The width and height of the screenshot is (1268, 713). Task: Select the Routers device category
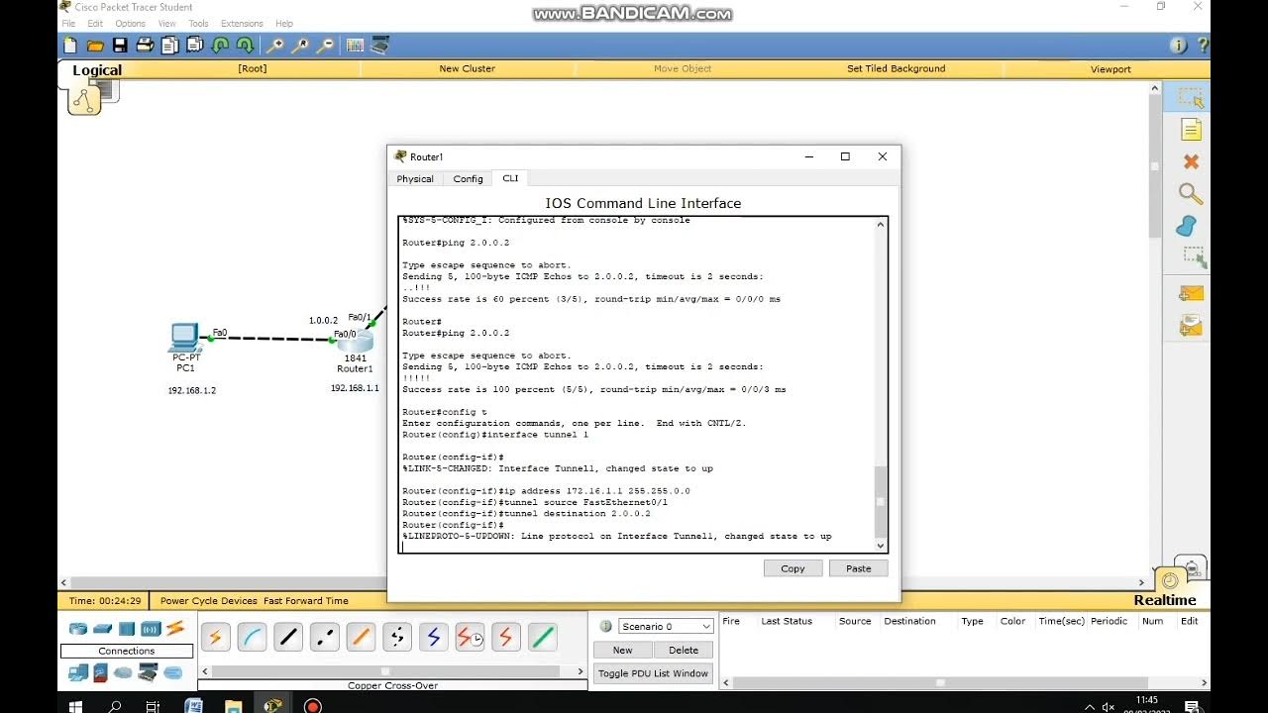[x=78, y=629]
